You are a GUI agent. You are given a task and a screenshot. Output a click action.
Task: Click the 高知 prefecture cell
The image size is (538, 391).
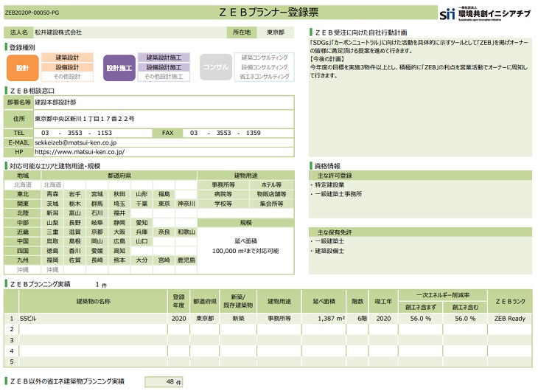[119, 251]
